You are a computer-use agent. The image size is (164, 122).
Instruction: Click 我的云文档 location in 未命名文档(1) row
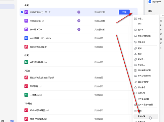point(100,12)
